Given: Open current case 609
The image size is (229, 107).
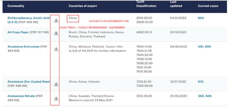Looking at the screenshot, I should [208, 47].
